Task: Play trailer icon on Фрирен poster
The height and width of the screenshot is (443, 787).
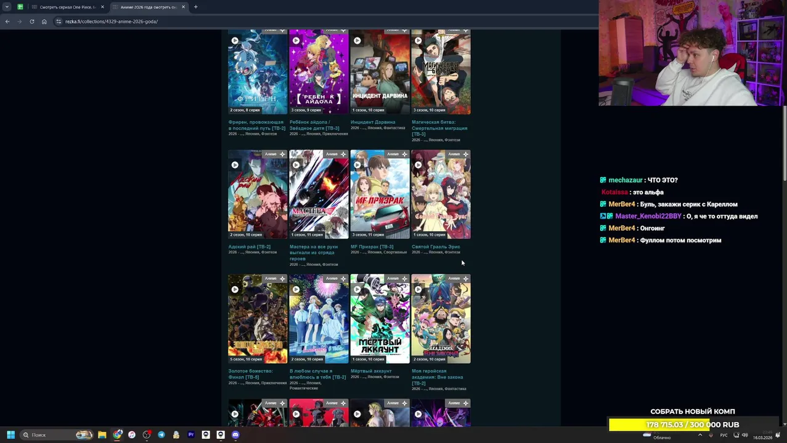Action: 235,41
